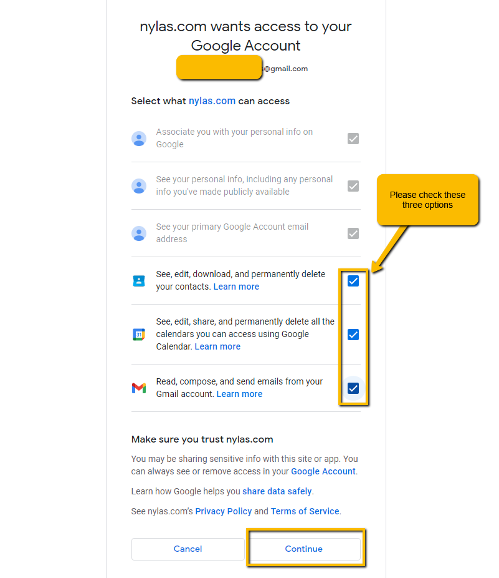
Task: Click the greyed primary email checkbox
Action: (x=353, y=233)
